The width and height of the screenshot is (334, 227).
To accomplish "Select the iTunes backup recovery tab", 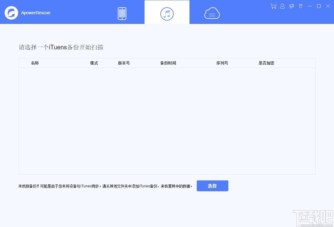I will point(167,12).
